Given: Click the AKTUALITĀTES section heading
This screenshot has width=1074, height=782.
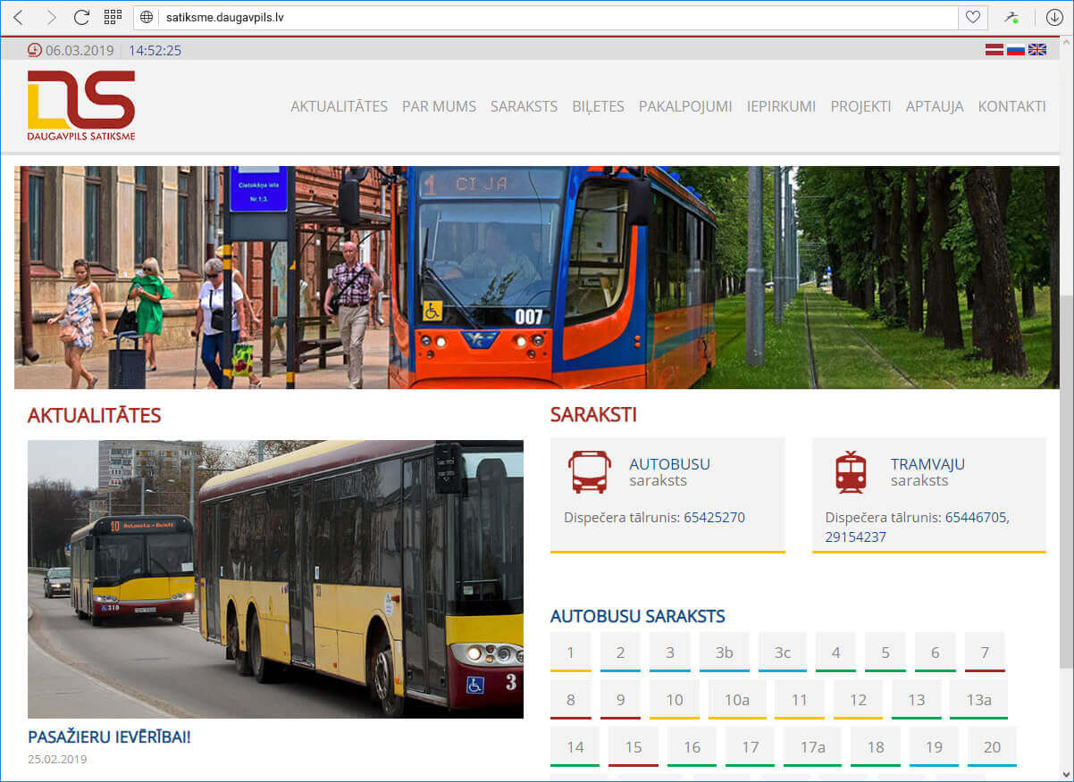Looking at the screenshot, I should tap(94, 415).
